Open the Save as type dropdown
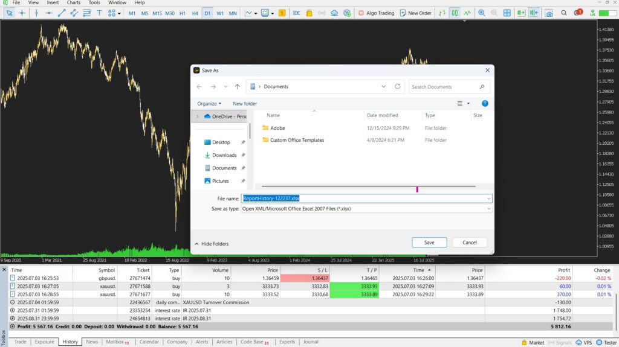Image resolution: width=619 pixels, height=347 pixels. 488,209
